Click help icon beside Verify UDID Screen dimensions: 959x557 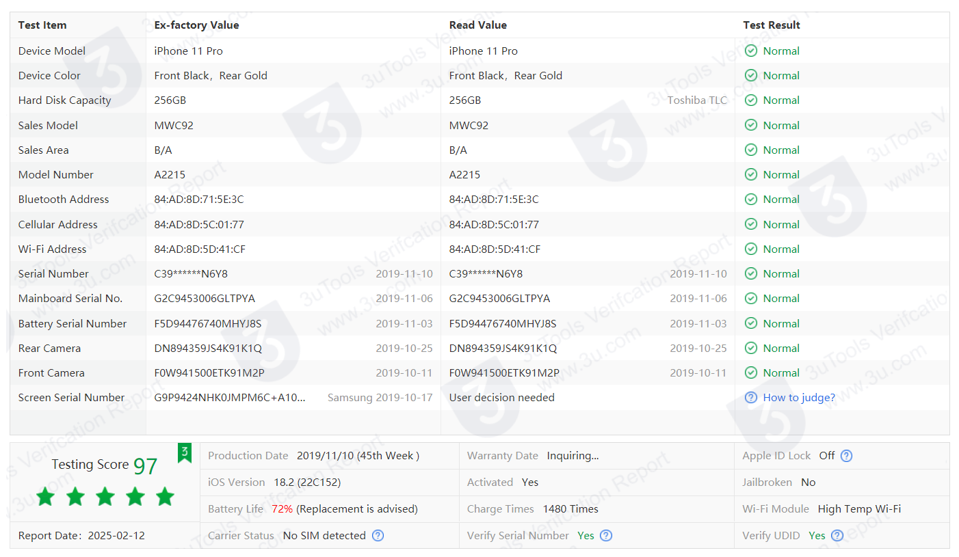pyautogui.click(x=837, y=536)
